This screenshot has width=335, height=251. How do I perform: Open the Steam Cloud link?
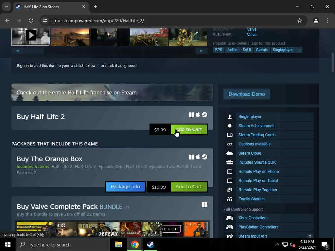(250, 153)
